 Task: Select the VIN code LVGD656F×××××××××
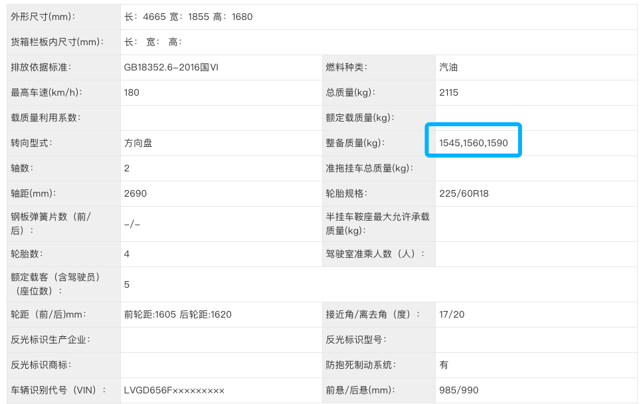[x=174, y=390]
